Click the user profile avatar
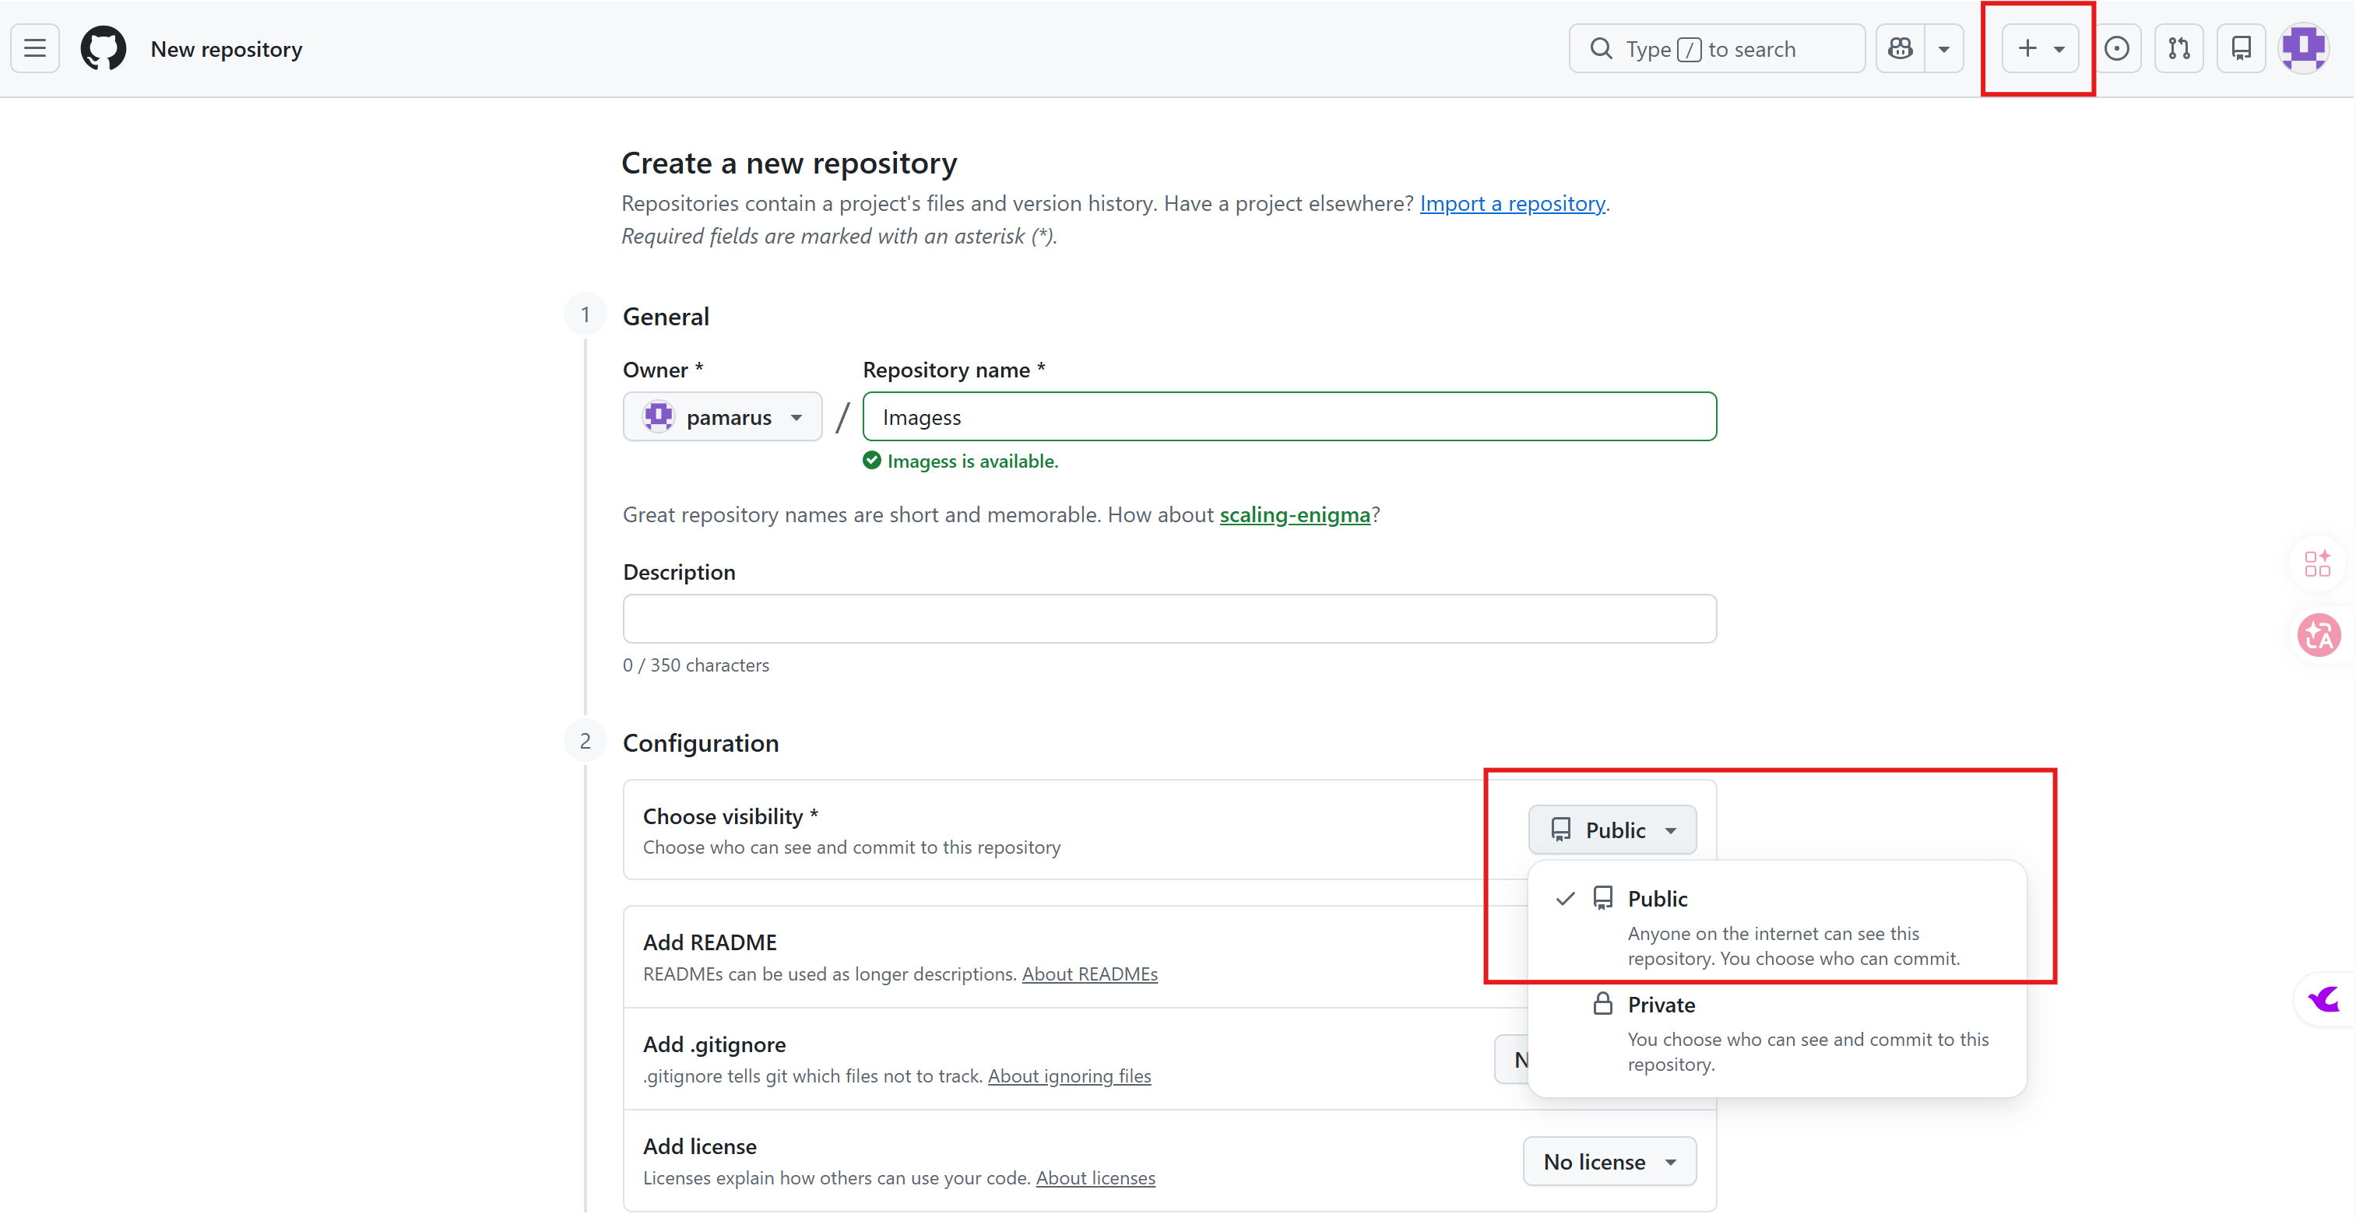2356x1221 pixels. point(2303,48)
